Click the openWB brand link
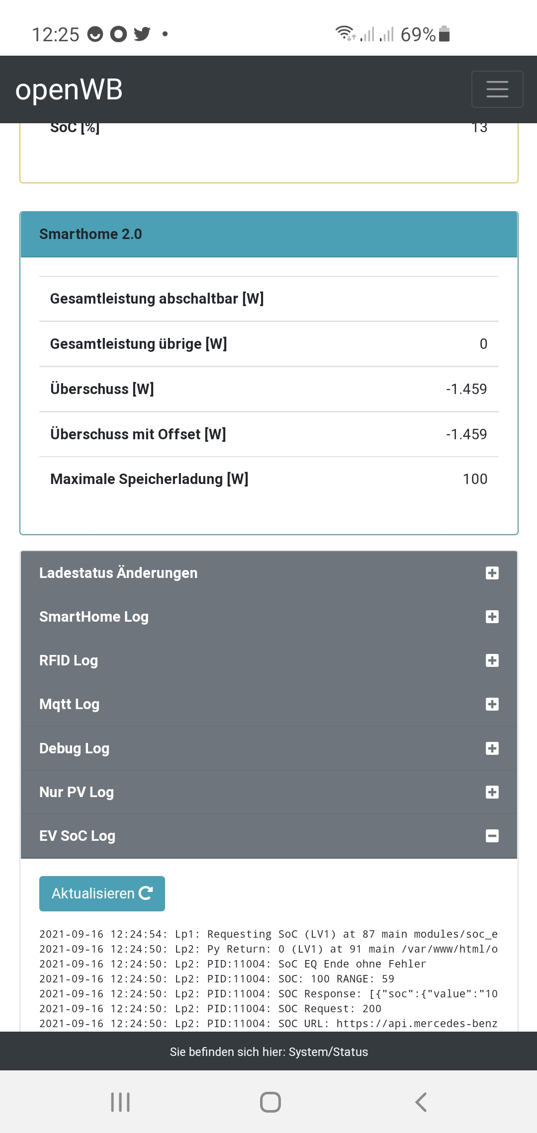 (x=69, y=89)
